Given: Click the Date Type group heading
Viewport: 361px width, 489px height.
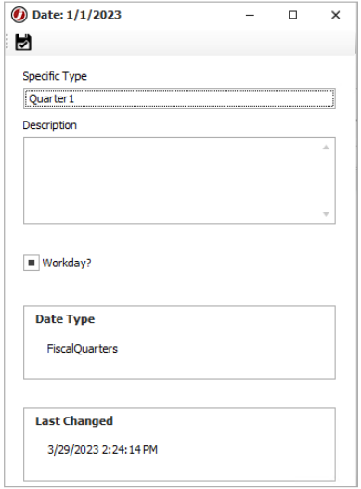Looking at the screenshot, I should [65, 319].
